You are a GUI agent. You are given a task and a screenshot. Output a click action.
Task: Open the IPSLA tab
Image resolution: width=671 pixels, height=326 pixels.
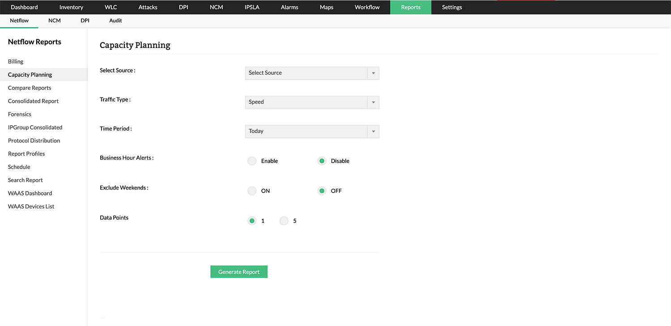252,7
